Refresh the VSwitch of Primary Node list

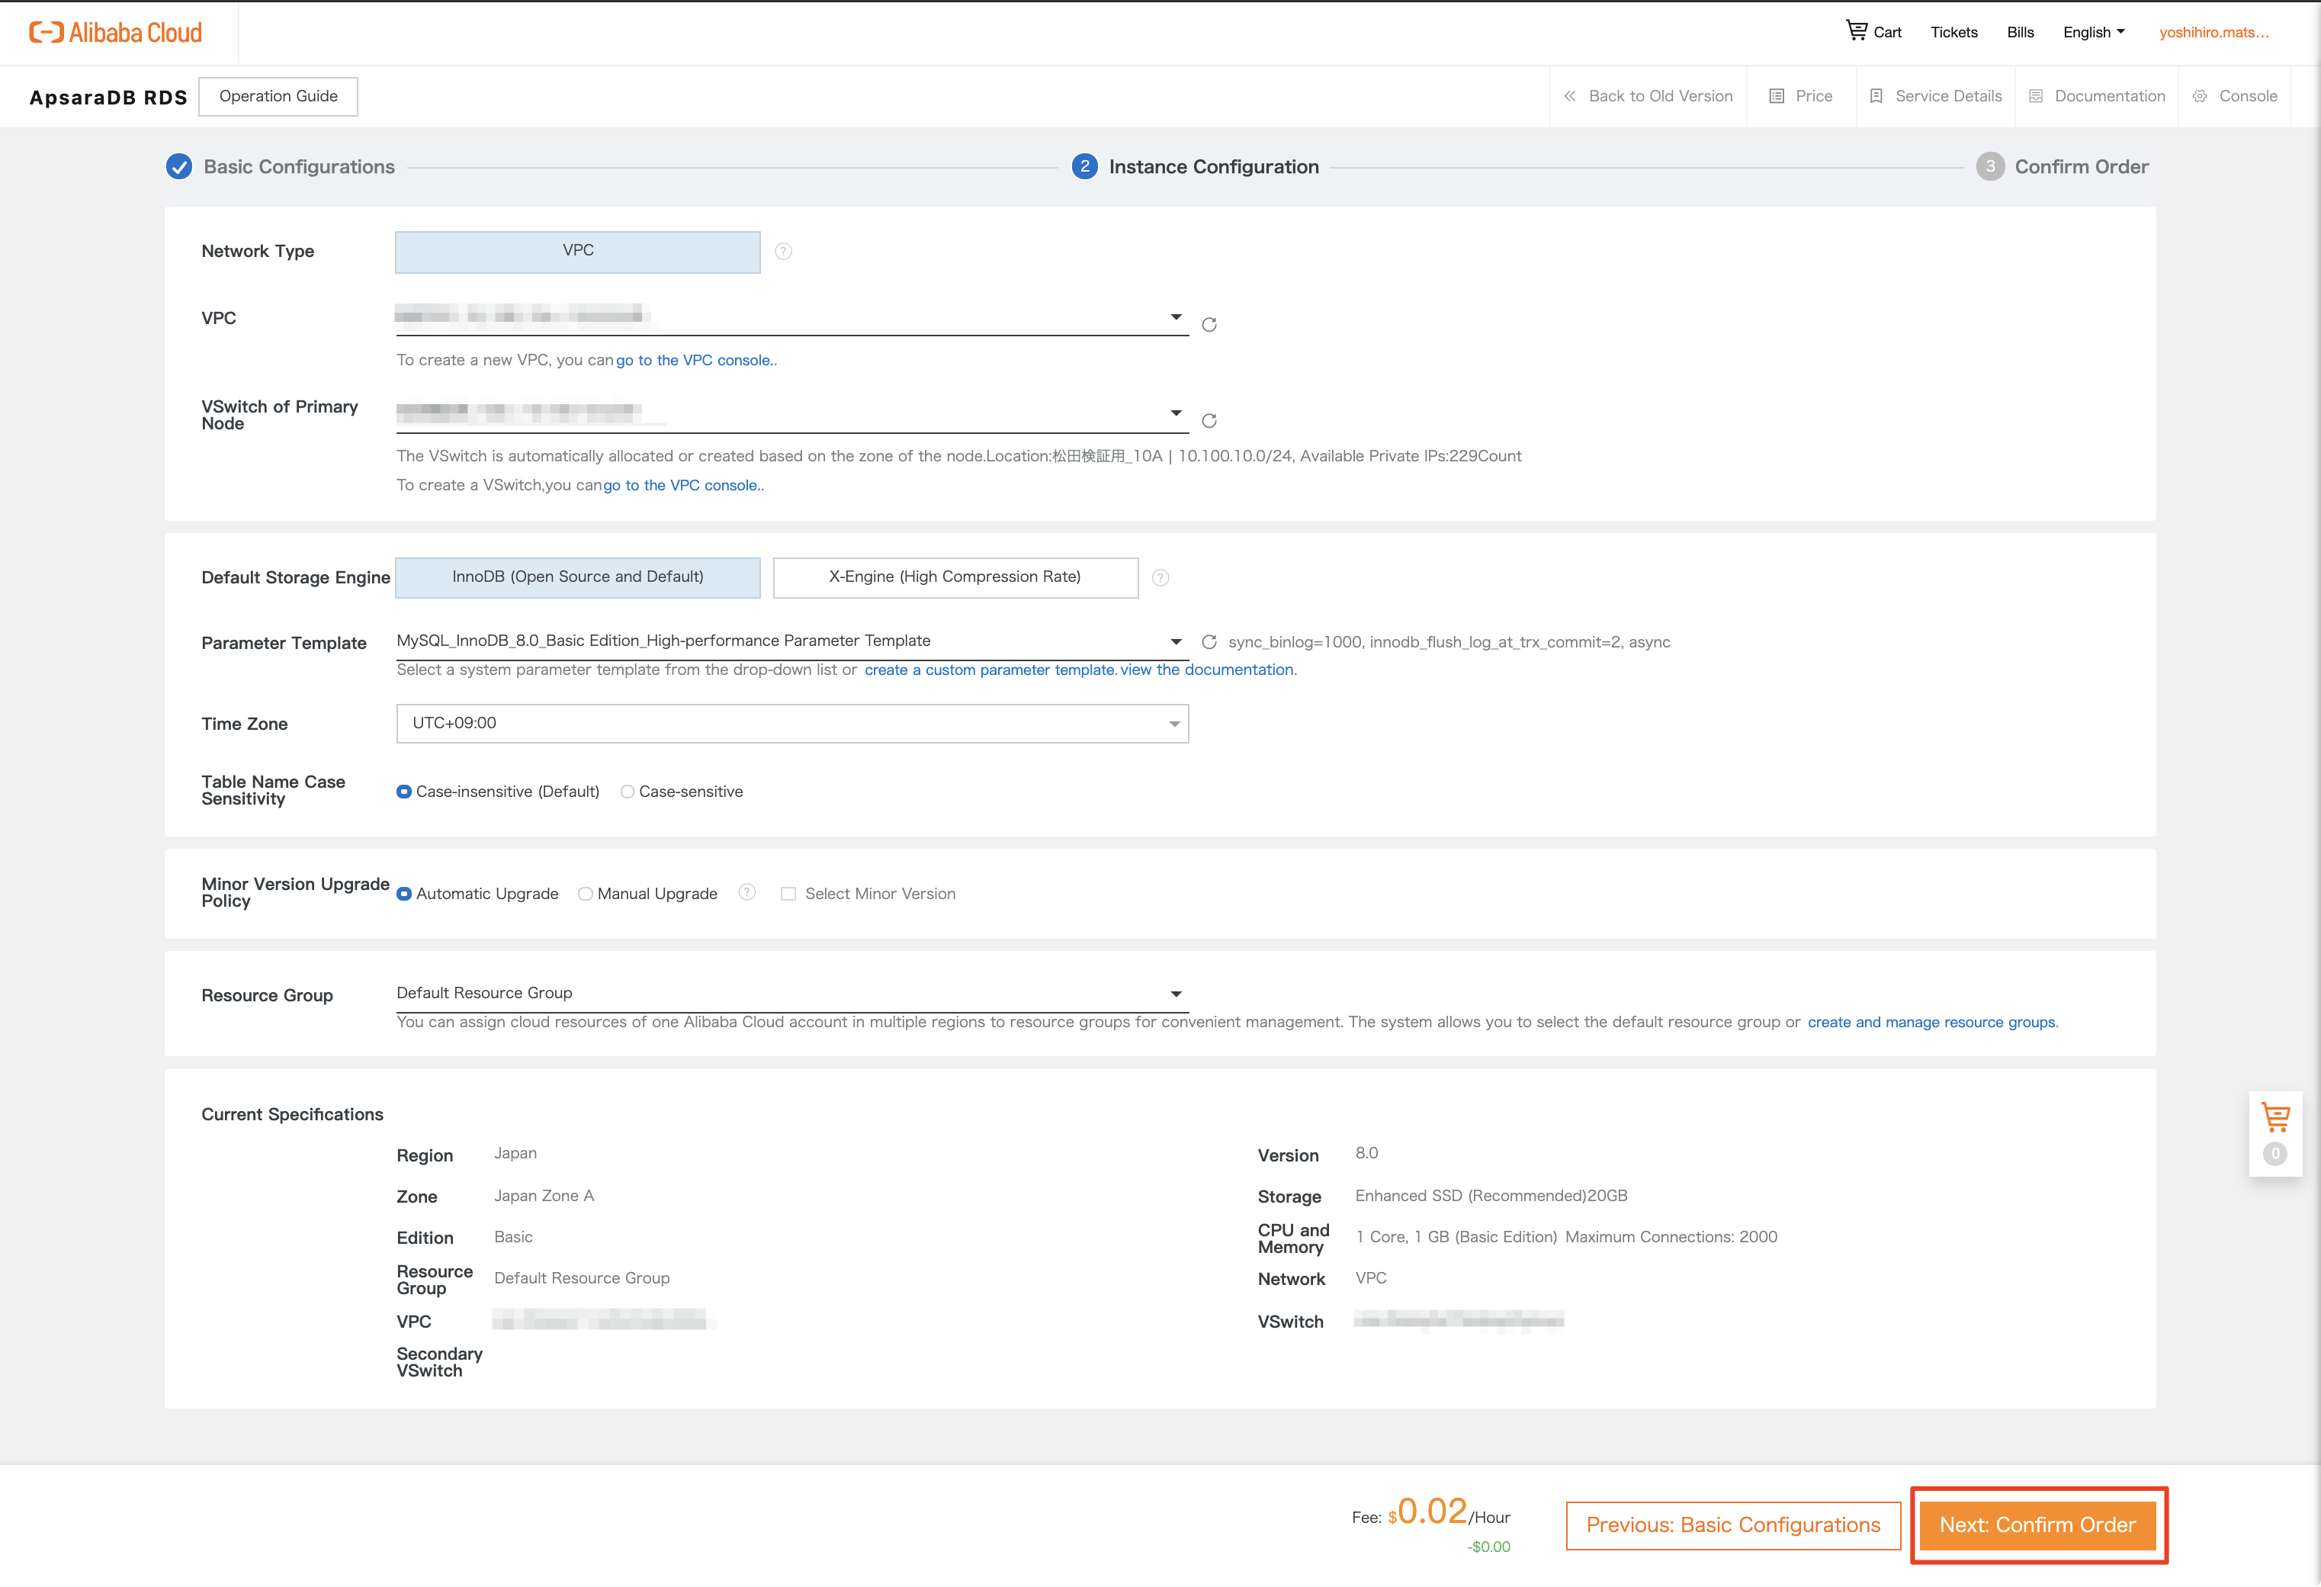point(1209,420)
